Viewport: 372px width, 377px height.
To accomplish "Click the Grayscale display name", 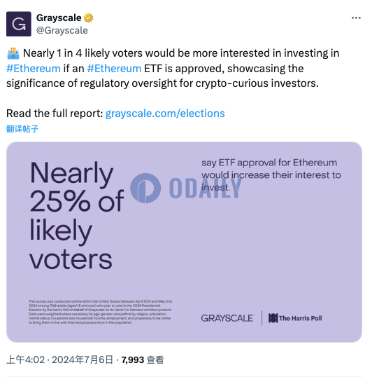I will [x=59, y=18].
